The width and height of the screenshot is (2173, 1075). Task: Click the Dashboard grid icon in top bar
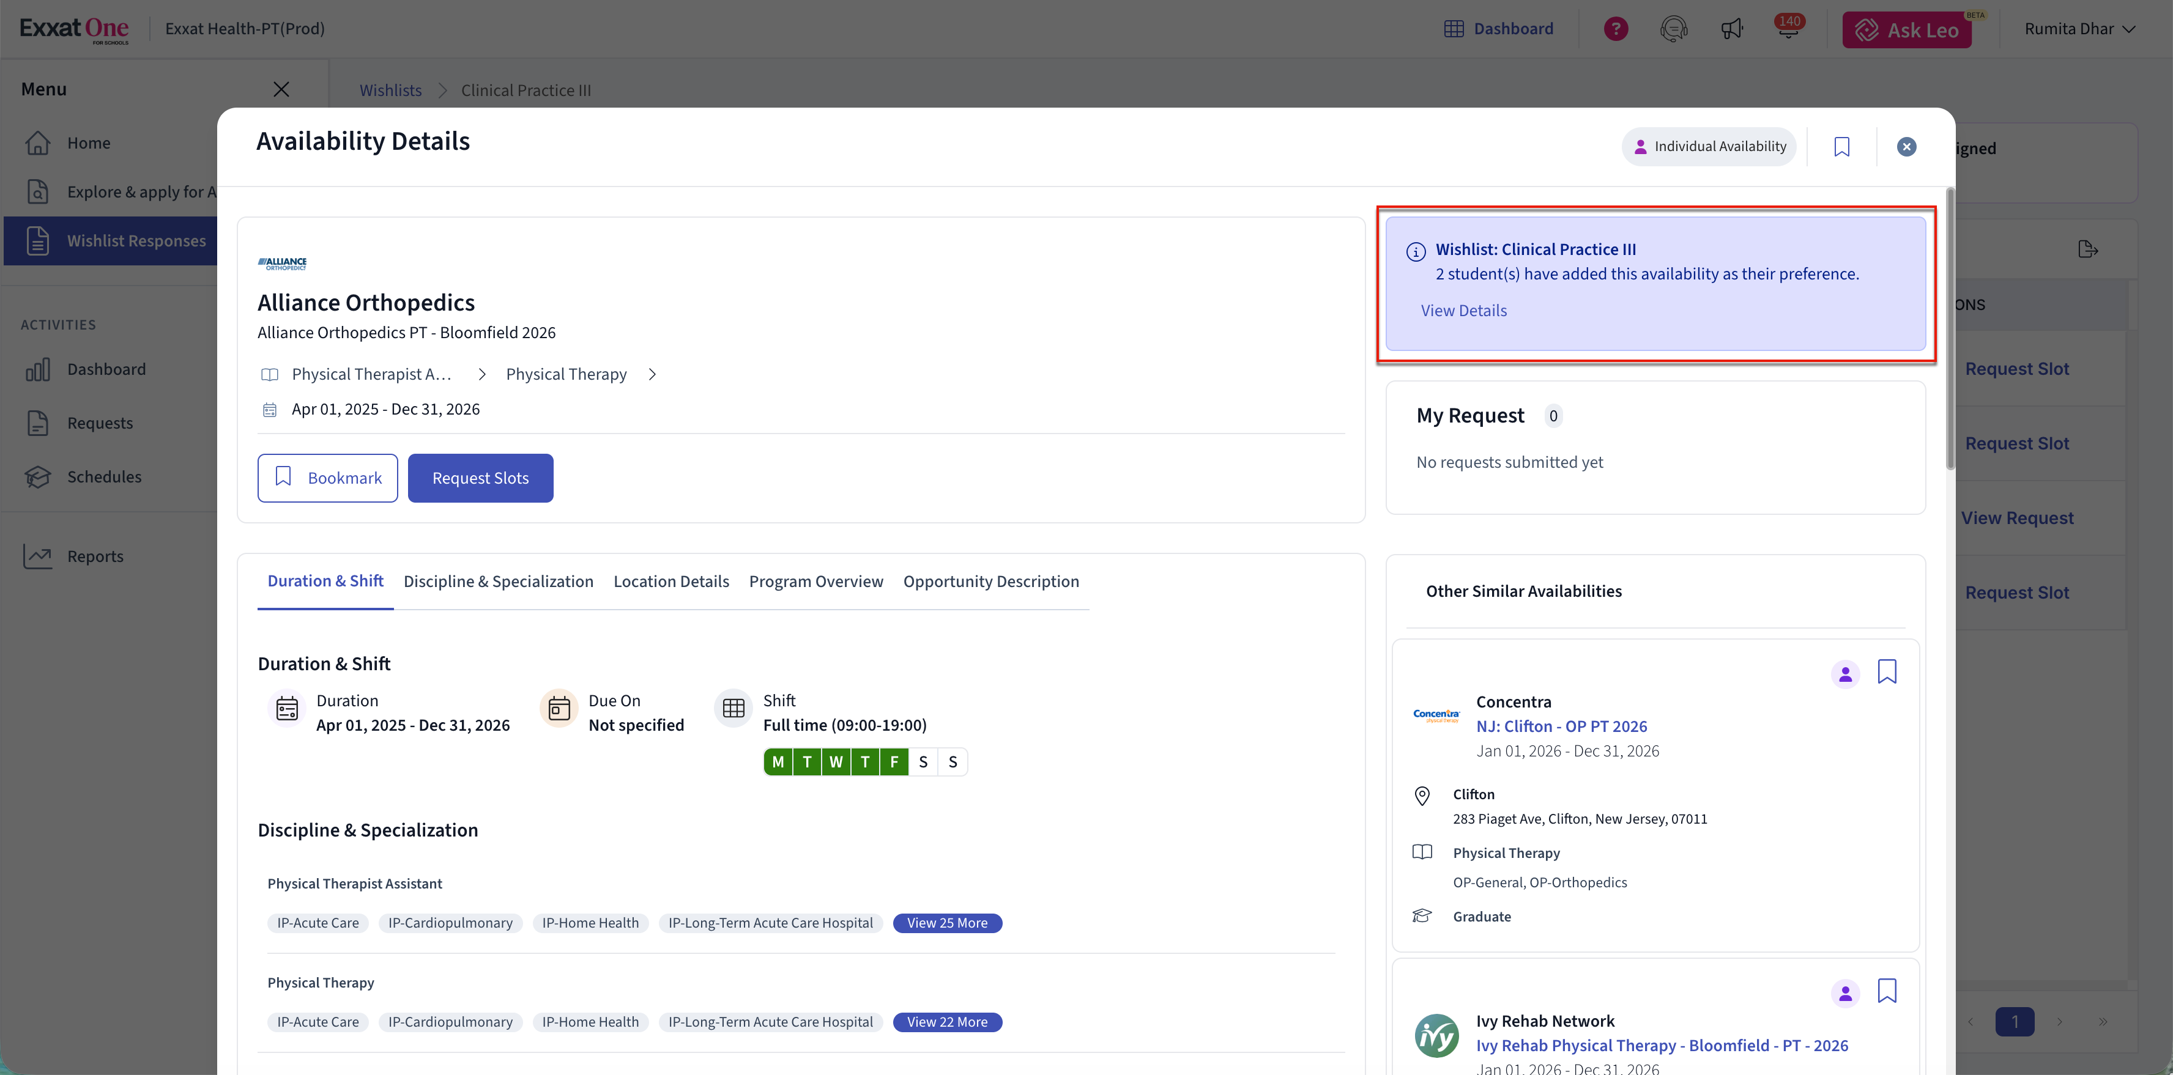(1454, 29)
